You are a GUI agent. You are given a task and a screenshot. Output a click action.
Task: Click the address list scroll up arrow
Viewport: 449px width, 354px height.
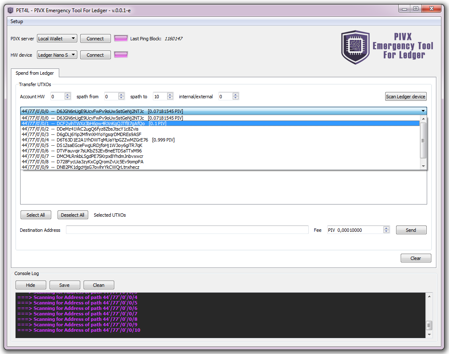click(423, 118)
